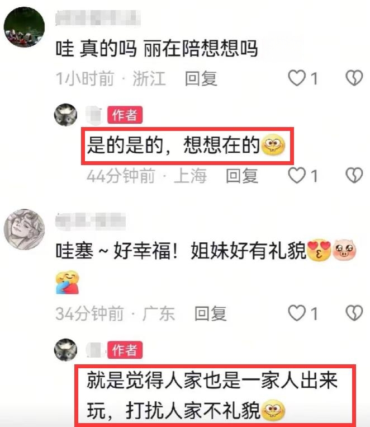The image size is (370, 427).
Task: Open the sketch-portrait commenter avatar
Action: point(24,229)
